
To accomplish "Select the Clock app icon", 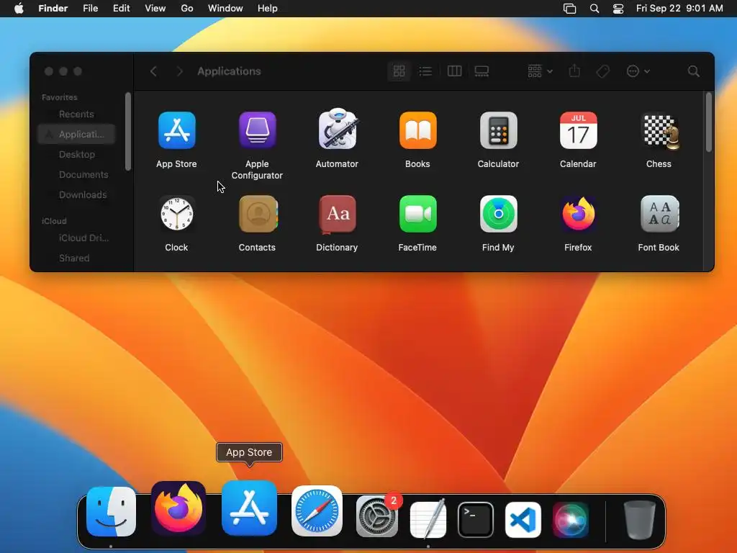I will pyautogui.click(x=177, y=214).
